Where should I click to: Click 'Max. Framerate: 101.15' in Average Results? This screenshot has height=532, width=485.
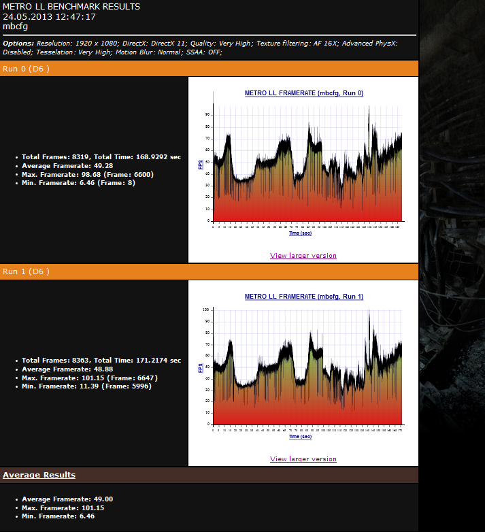coord(63,508)
